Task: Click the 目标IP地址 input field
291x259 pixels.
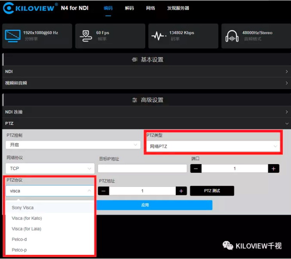Action: [x=142, y=168]
